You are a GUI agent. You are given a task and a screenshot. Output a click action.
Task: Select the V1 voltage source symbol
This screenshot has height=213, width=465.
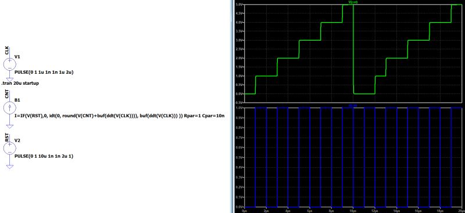[10, 64]
